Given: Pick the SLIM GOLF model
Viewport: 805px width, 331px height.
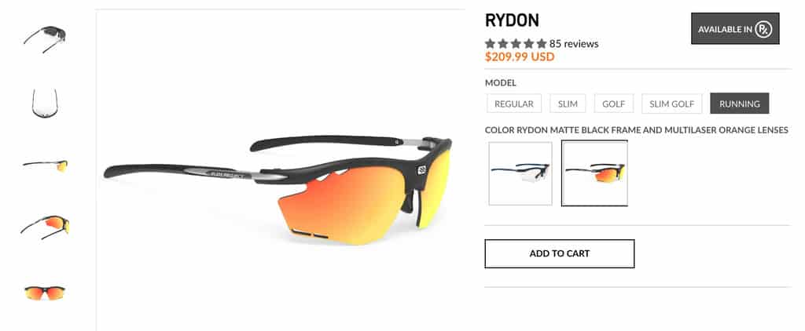Looking at the screenshot, I should [671, 104].
